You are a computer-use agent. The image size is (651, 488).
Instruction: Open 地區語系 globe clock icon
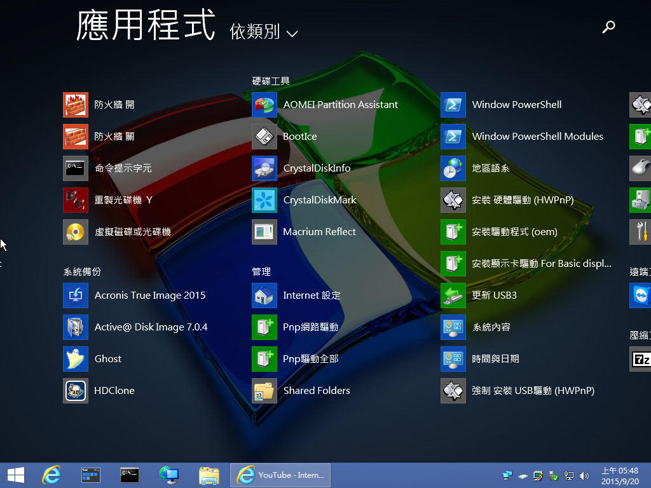click(453, 168)
